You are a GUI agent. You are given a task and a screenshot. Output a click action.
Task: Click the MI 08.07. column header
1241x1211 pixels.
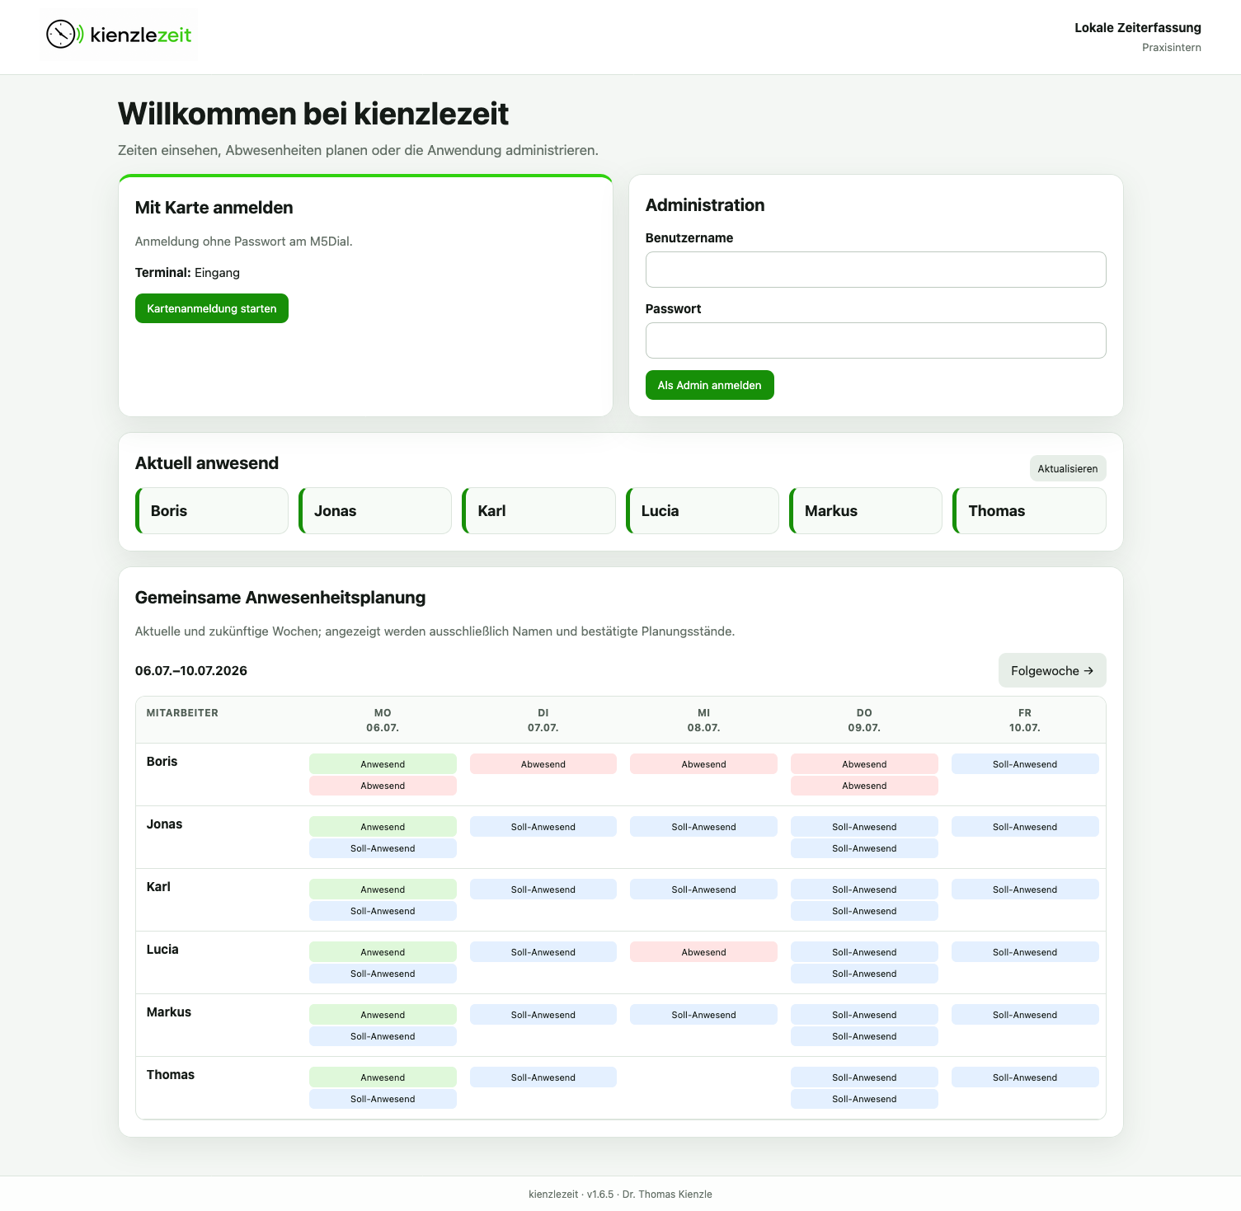[x=703, y=720]
